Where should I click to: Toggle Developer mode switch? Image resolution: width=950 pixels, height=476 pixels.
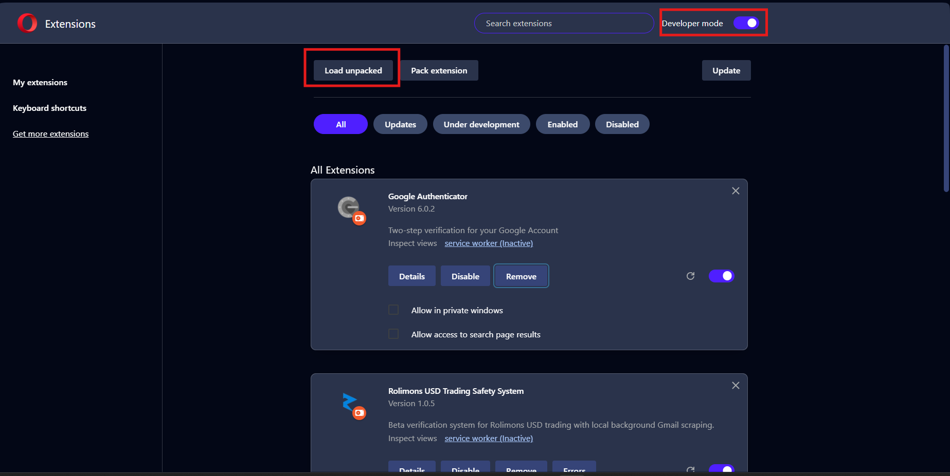(x=746, y=23)
